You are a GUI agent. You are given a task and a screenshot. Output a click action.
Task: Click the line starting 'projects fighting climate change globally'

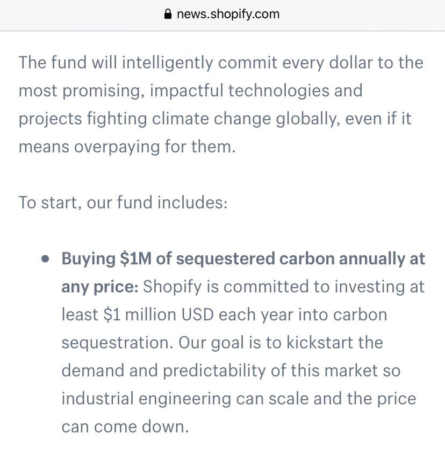pos(215,118)
